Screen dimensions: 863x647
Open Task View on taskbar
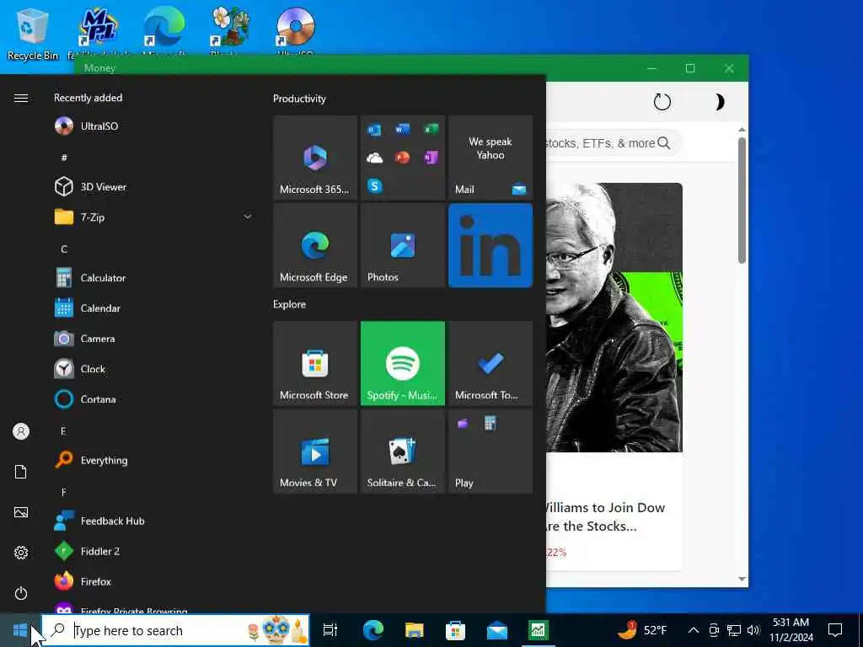[330, 630]
